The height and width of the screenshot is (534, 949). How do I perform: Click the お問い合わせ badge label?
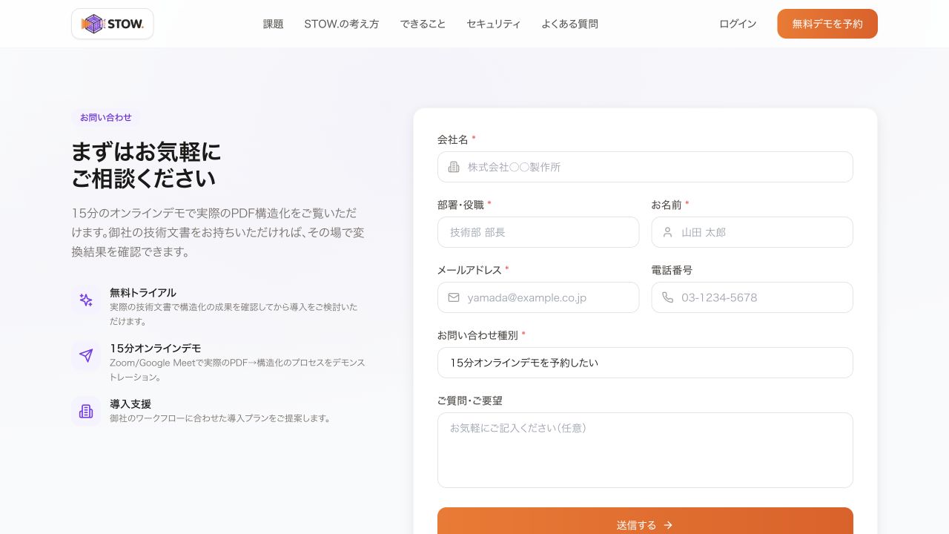[106, 117]
